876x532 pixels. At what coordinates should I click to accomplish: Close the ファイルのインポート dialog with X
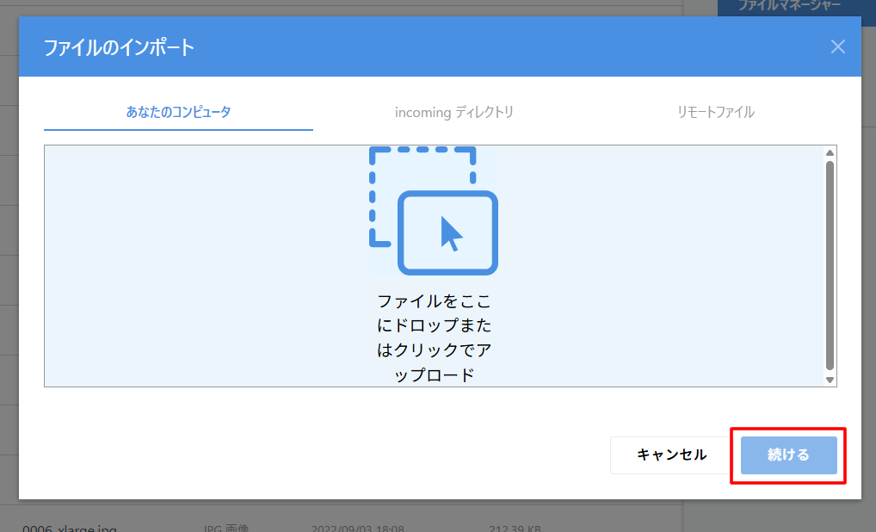pyautogui.click(x=837, y=46)
